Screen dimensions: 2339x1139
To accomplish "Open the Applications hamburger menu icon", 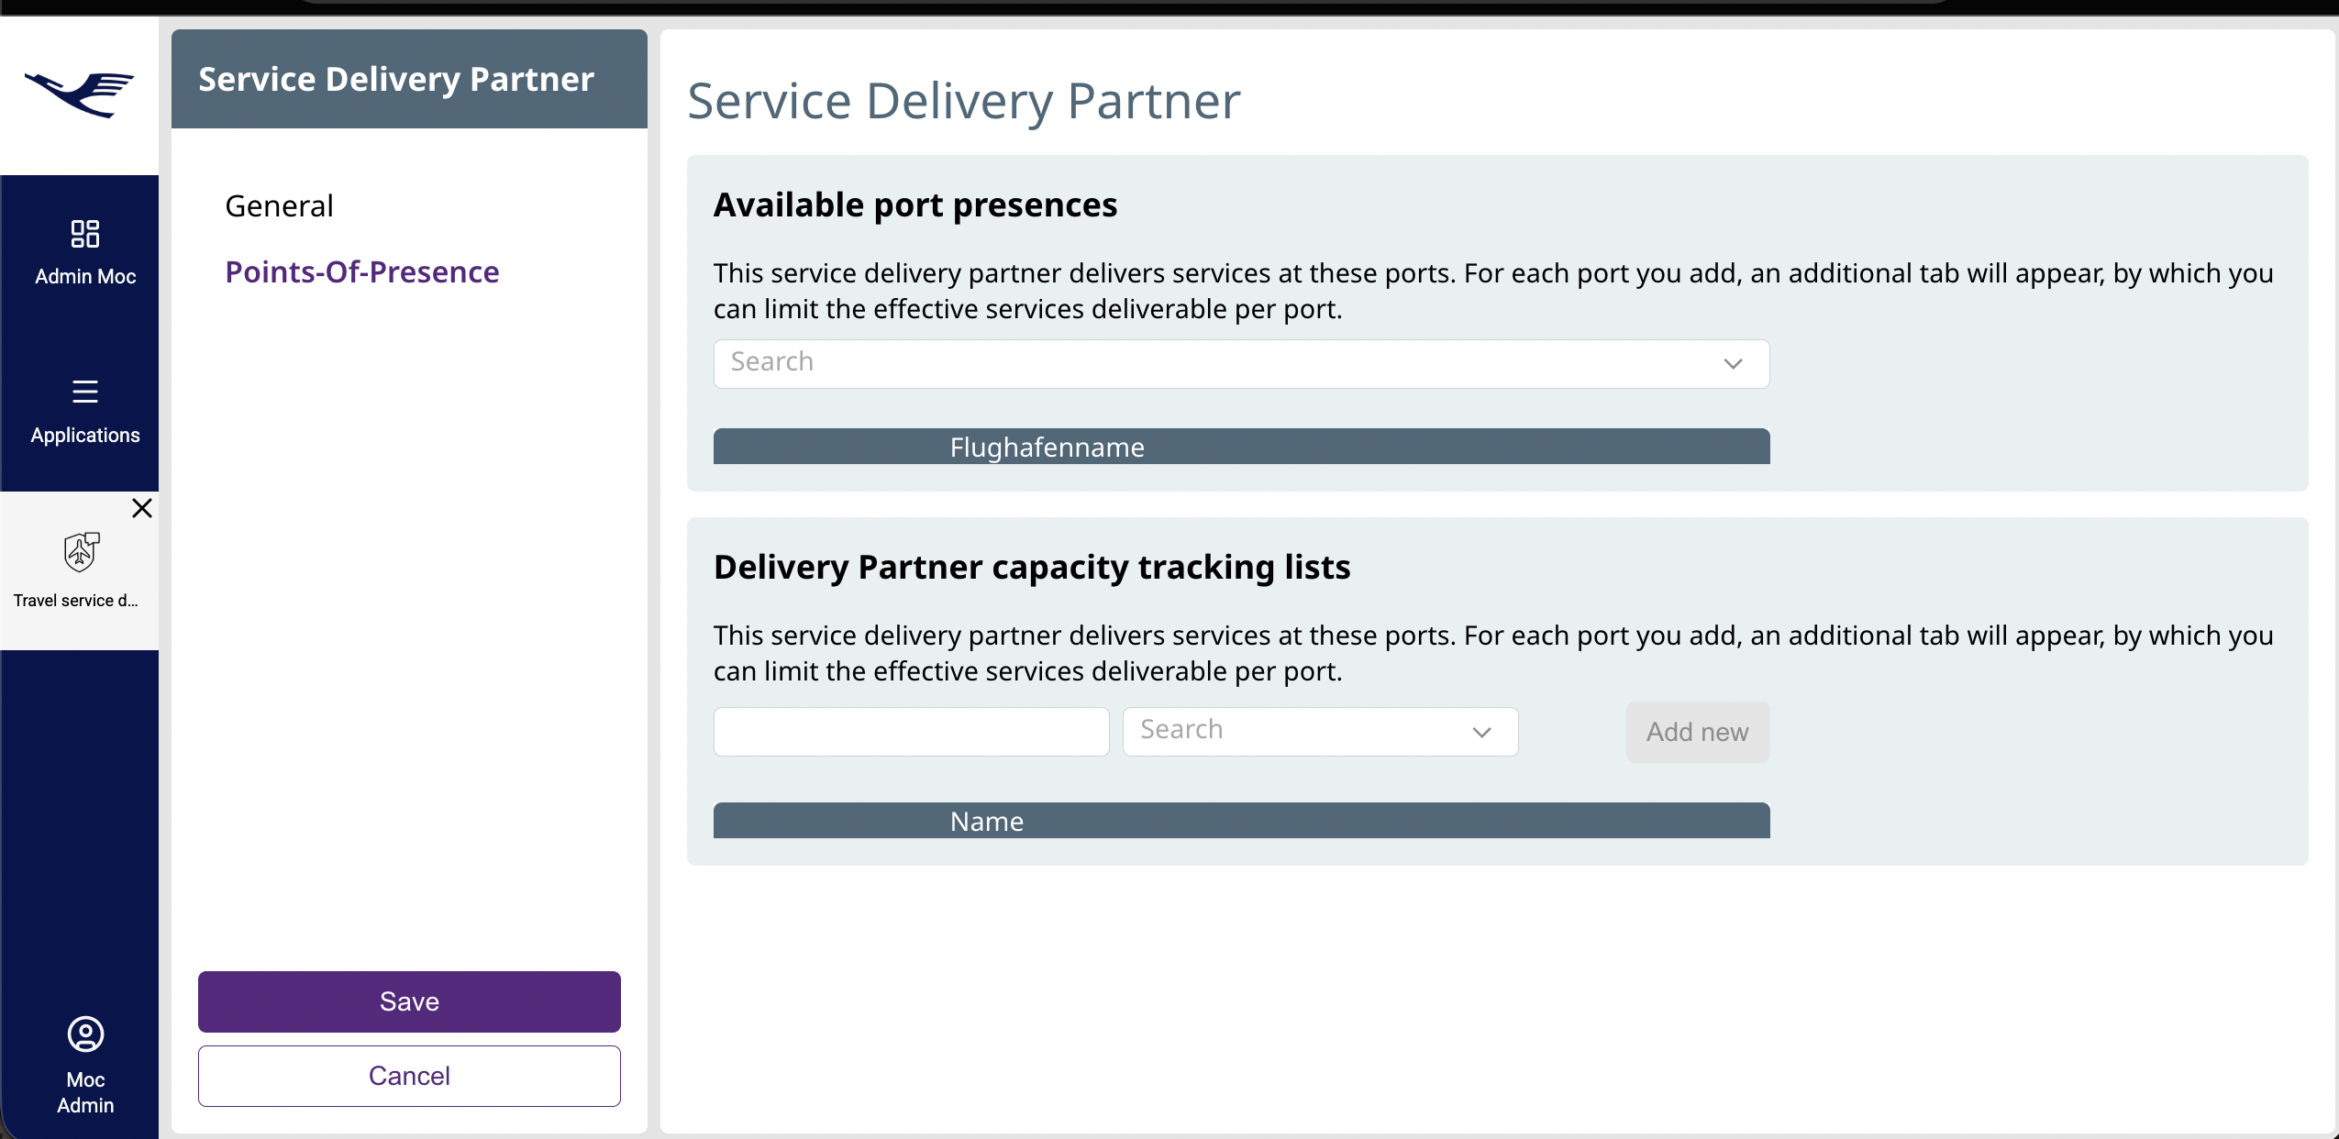I will coord(85,392).
